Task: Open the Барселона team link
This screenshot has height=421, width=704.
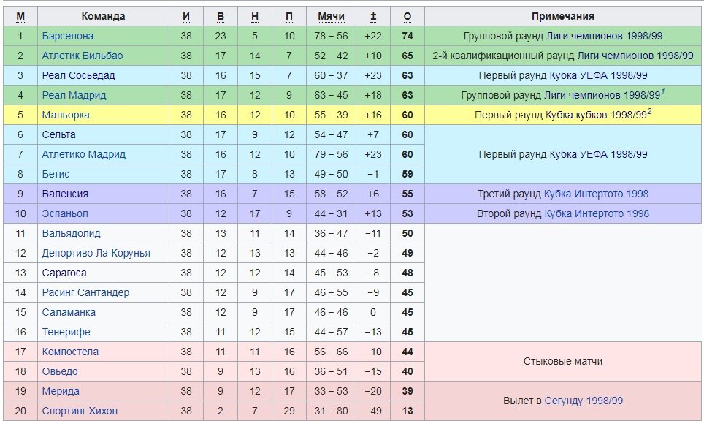Action: [68, 36]
